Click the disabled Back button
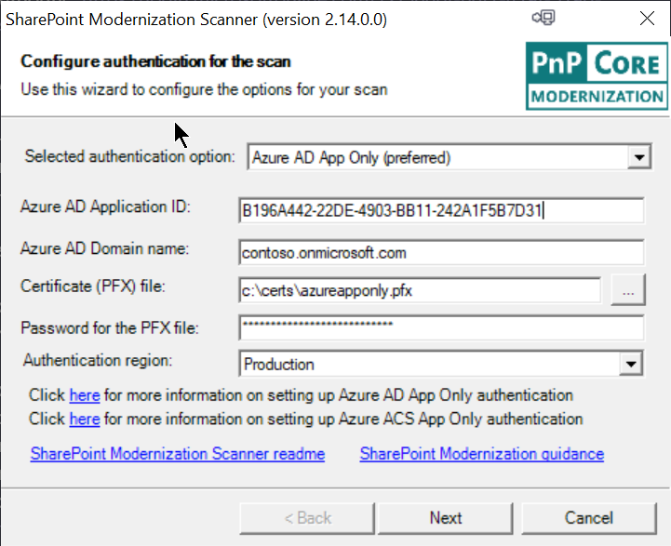The image size is (671, 546). [x=307, y=518]
